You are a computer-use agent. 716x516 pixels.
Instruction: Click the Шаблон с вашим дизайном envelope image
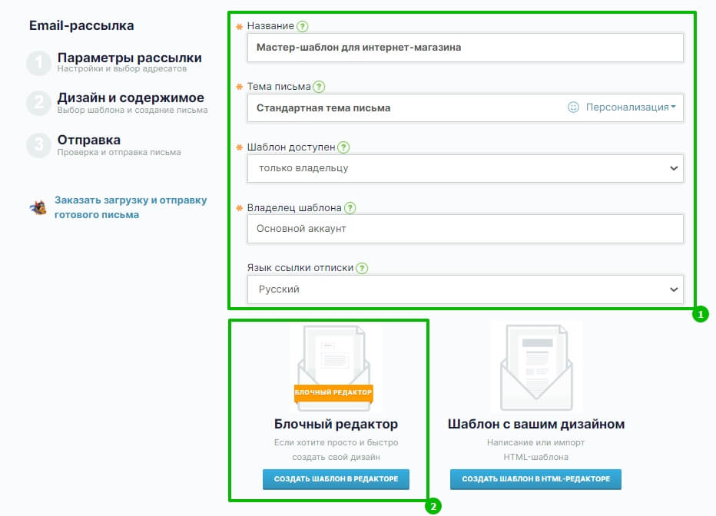pyautogui.click(x=536, y=367)
